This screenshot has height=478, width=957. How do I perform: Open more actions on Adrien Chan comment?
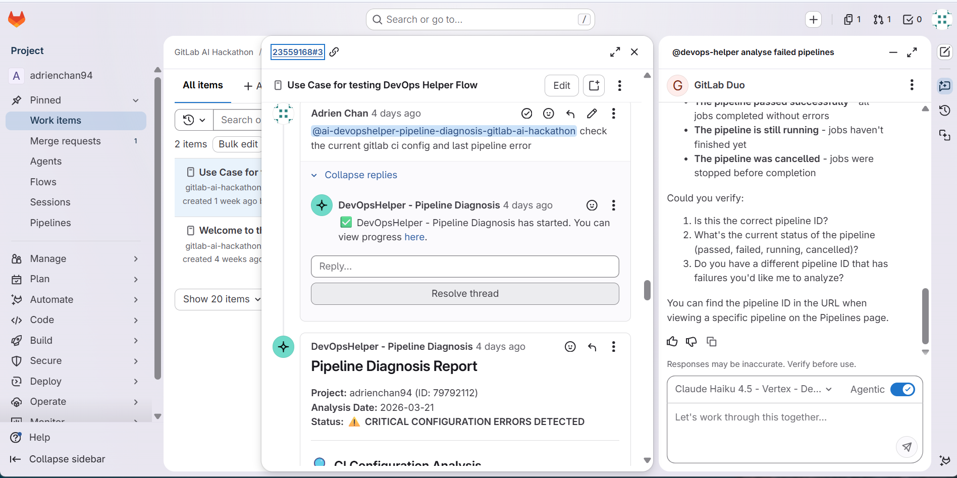click(x=613, y=114)
